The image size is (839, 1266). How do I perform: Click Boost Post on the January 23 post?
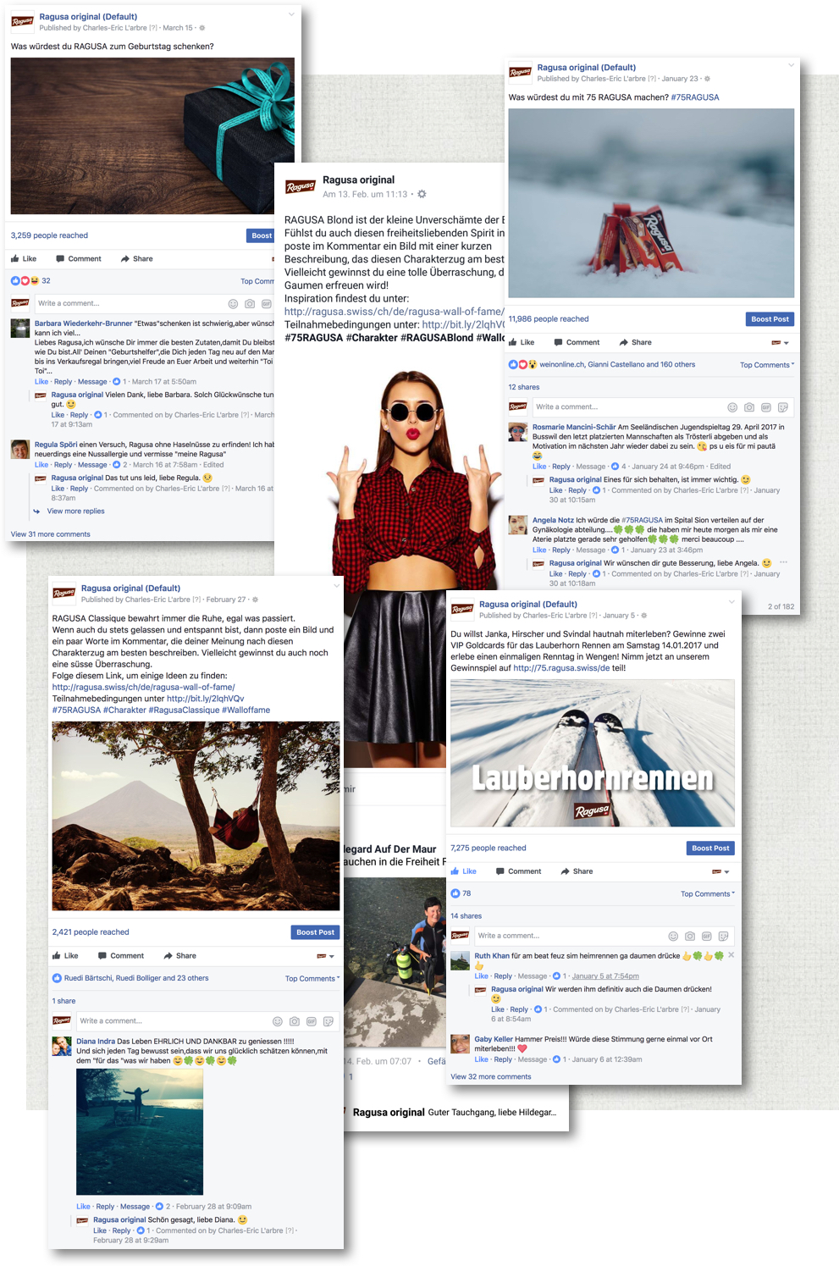point(770,319)
